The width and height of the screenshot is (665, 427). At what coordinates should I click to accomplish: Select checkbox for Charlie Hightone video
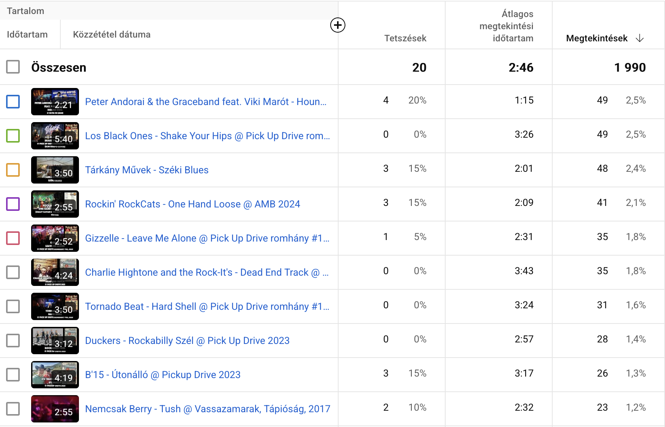[x=13, y=272]
